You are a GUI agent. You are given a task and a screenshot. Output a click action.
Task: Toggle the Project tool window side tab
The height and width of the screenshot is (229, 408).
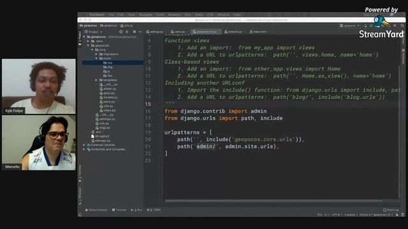click(x=80, y=38)
